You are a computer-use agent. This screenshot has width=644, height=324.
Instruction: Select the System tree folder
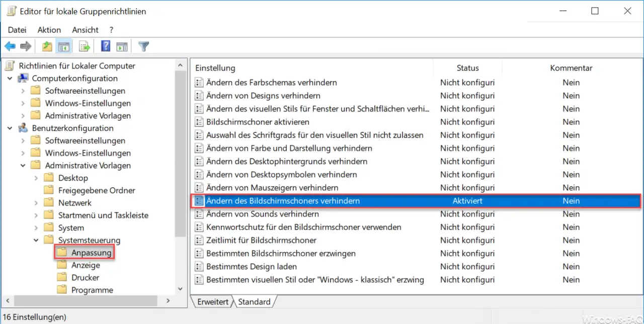point(71,227)
